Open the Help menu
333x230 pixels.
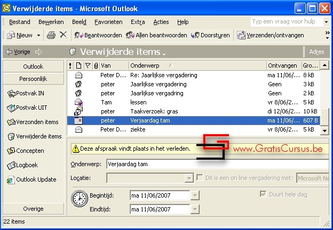tap(183, 22)
